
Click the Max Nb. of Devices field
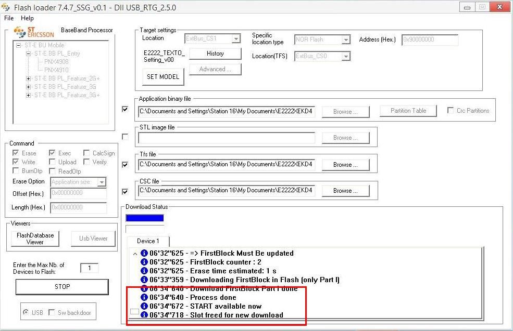point(89,268)
